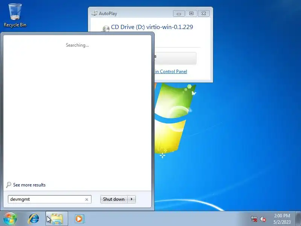The width and height of the screenshot is (301, 226).
Task: Minimize the AutoPlay window
Action: 179,14
